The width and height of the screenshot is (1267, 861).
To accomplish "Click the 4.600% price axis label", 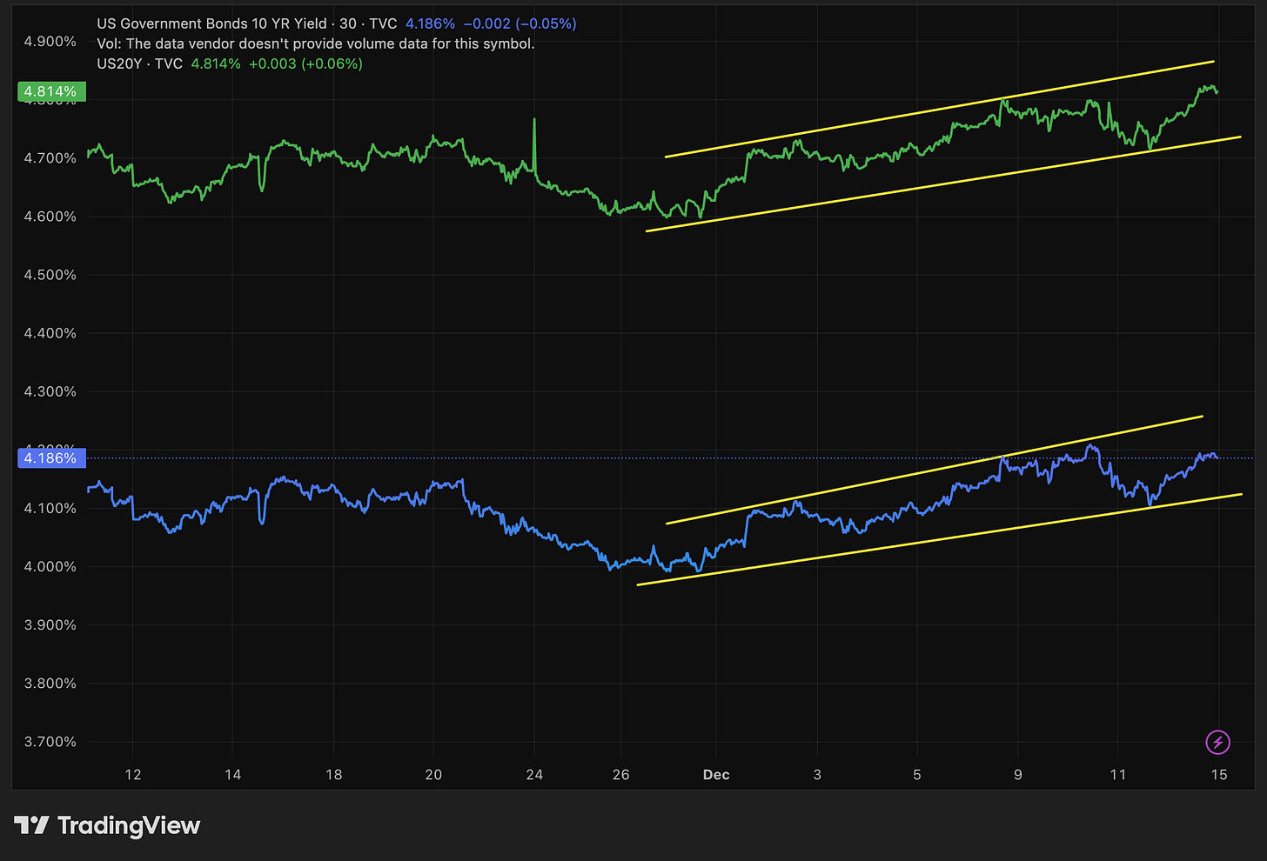I will coord(50,217).
